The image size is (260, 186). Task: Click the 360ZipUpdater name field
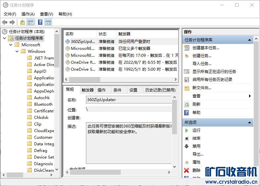(129, 100)
